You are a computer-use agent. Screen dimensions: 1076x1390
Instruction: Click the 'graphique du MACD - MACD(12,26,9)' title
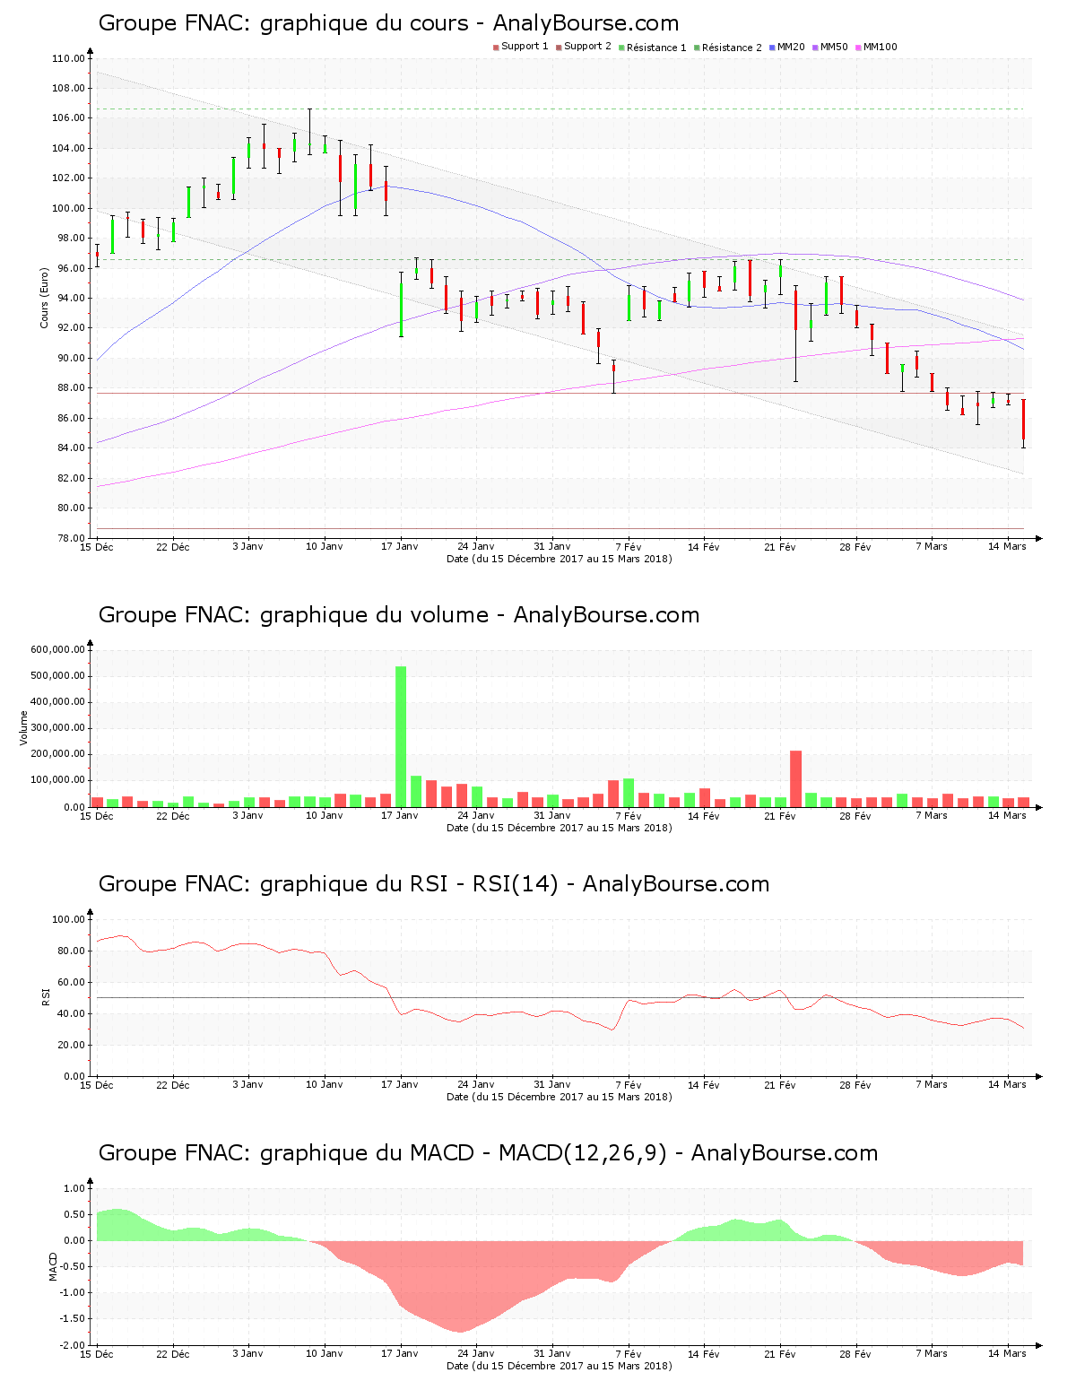click(464, 1153)
